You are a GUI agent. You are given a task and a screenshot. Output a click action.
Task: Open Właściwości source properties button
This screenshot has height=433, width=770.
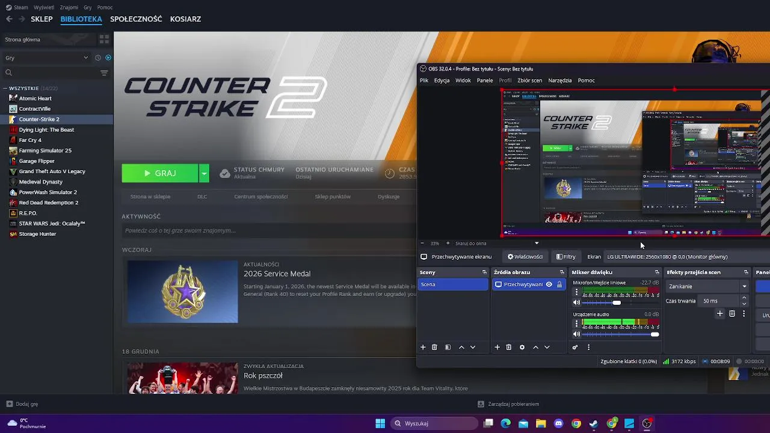[525, 257]
